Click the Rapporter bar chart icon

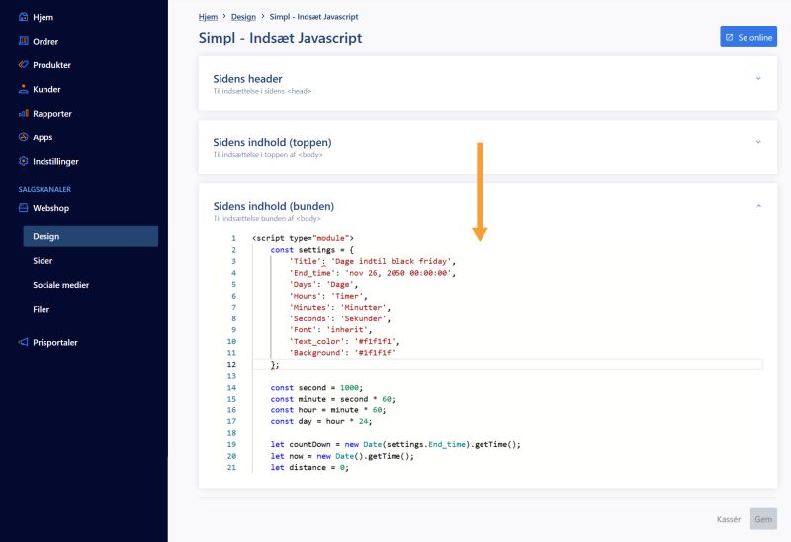click(x=23, y=113)
